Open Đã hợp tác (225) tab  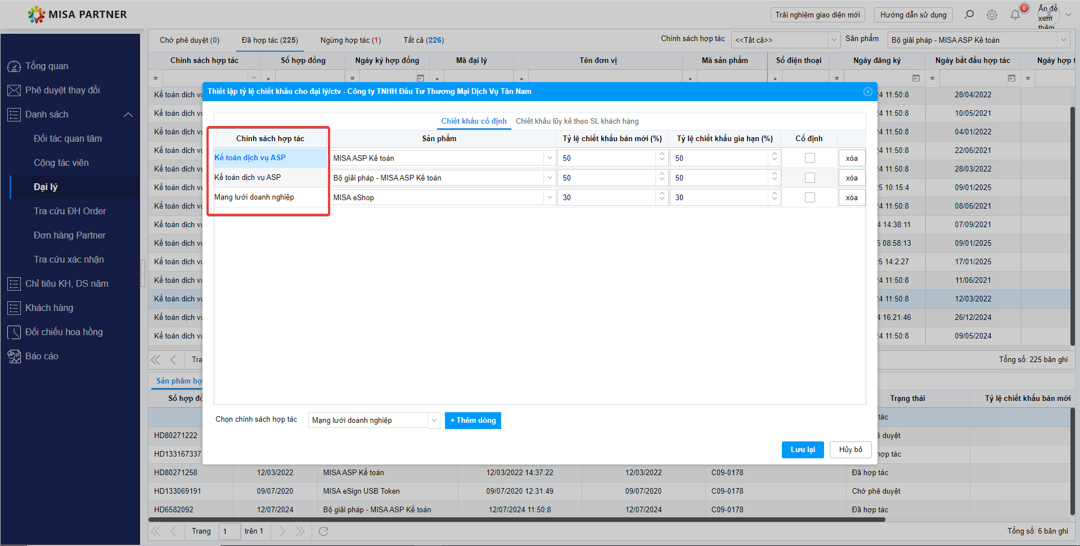(x=270, y=40)
